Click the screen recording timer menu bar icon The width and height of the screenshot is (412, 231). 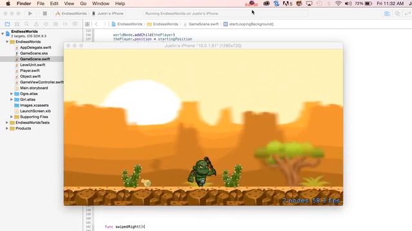(x=252, y=3)
